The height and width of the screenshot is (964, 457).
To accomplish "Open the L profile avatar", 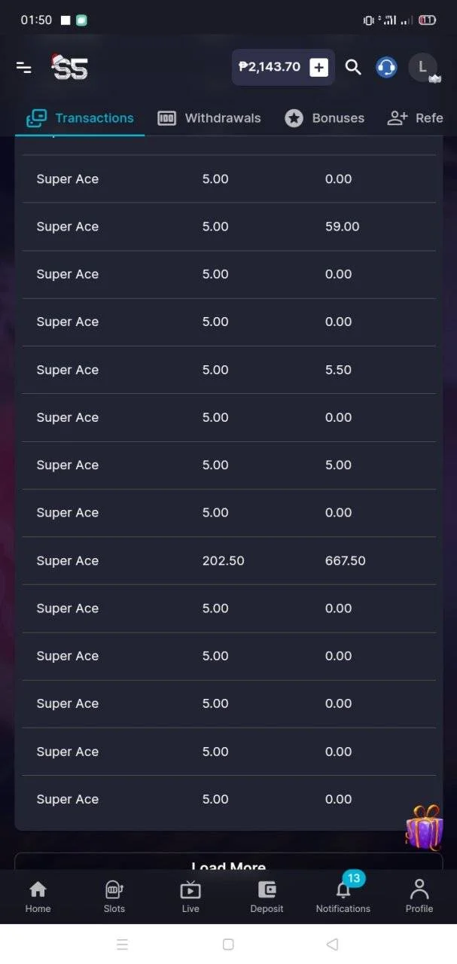I will (x=423, y=67).
